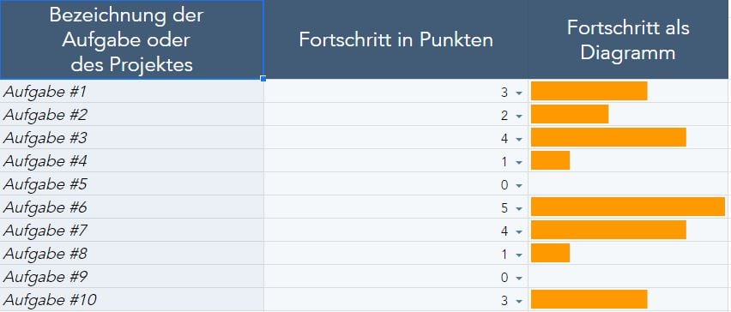Expand the points dropdown in the Aufgabe #3 row
Viewport: 731px width, 312px height.
[x=519, y=139]
